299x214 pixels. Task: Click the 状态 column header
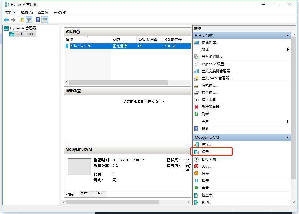point(123,39)
